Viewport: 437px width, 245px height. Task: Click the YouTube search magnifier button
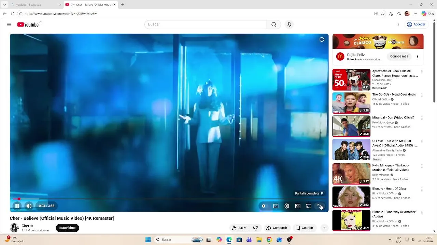click(x=274, y=24)
